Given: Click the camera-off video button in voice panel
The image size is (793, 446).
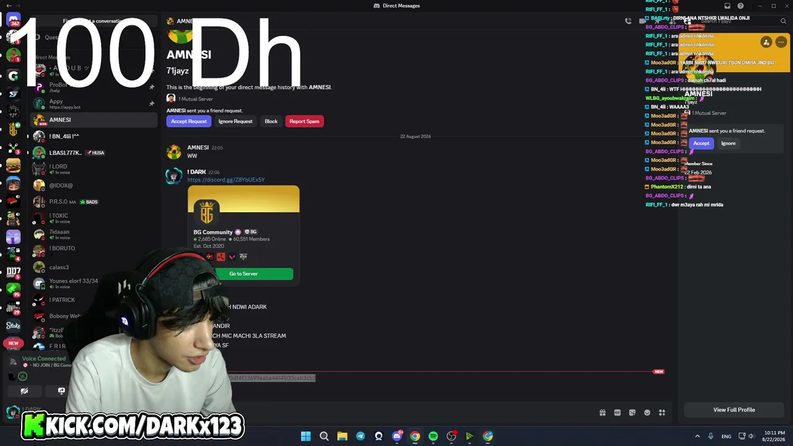Looking at the screenshot, I should click(x=24, y=391).
